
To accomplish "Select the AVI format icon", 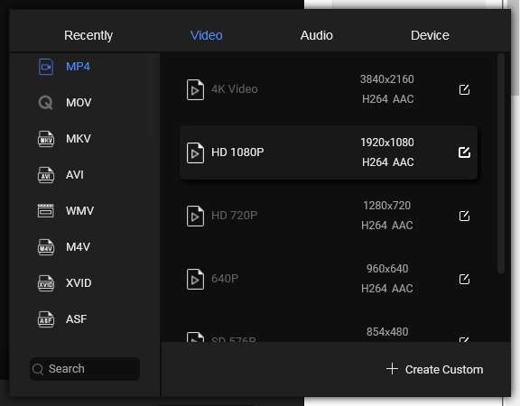I will pos(46,175).
